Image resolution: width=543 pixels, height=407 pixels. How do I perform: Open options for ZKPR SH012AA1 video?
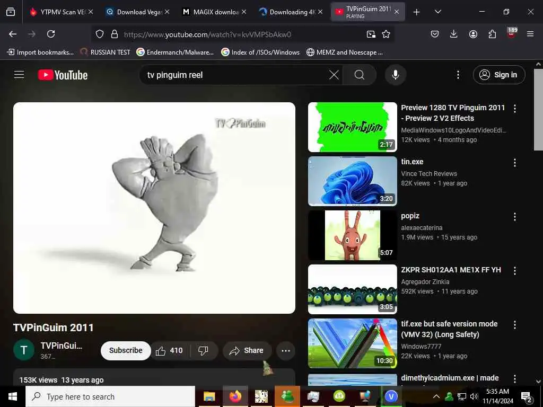click(515, 271)
